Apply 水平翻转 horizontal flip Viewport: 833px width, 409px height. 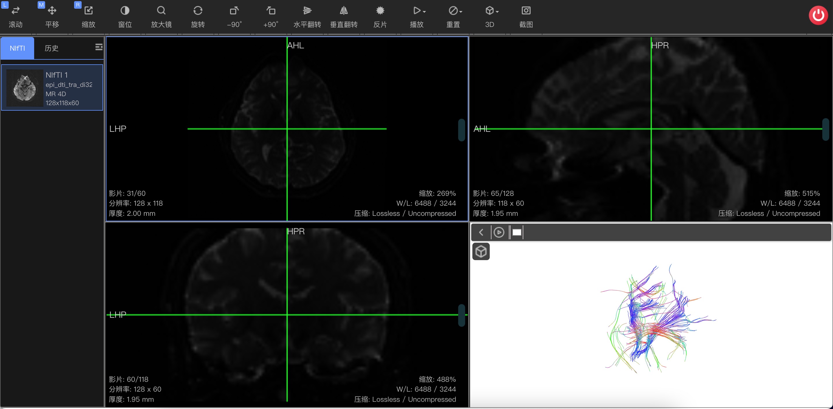click(307, 17)
